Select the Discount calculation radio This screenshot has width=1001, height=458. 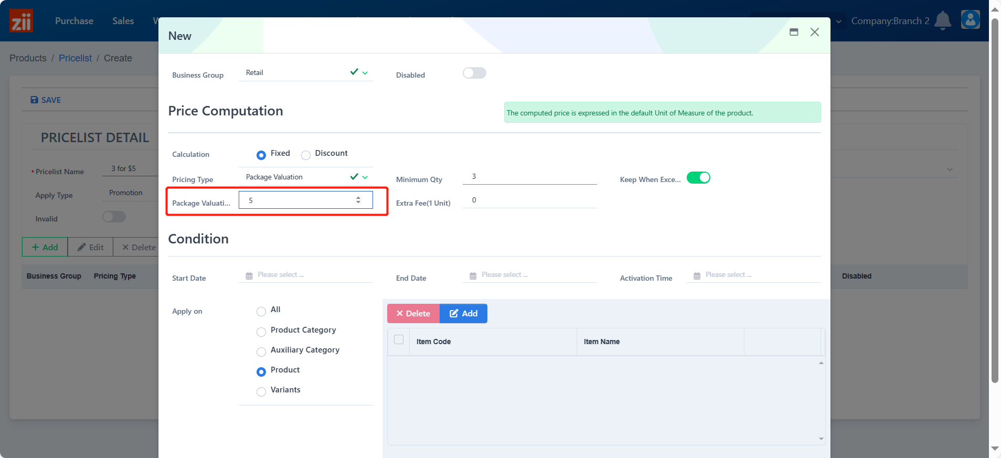306,155
